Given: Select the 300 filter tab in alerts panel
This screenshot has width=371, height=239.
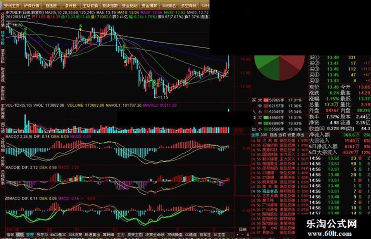Looking at the screenshot, I should pos(263,135).
